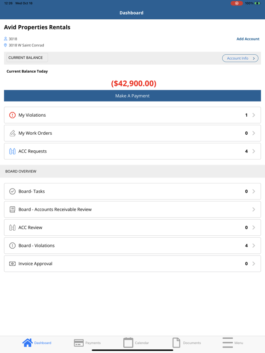Click the count 4 on Board - Violations

[246, 245]
